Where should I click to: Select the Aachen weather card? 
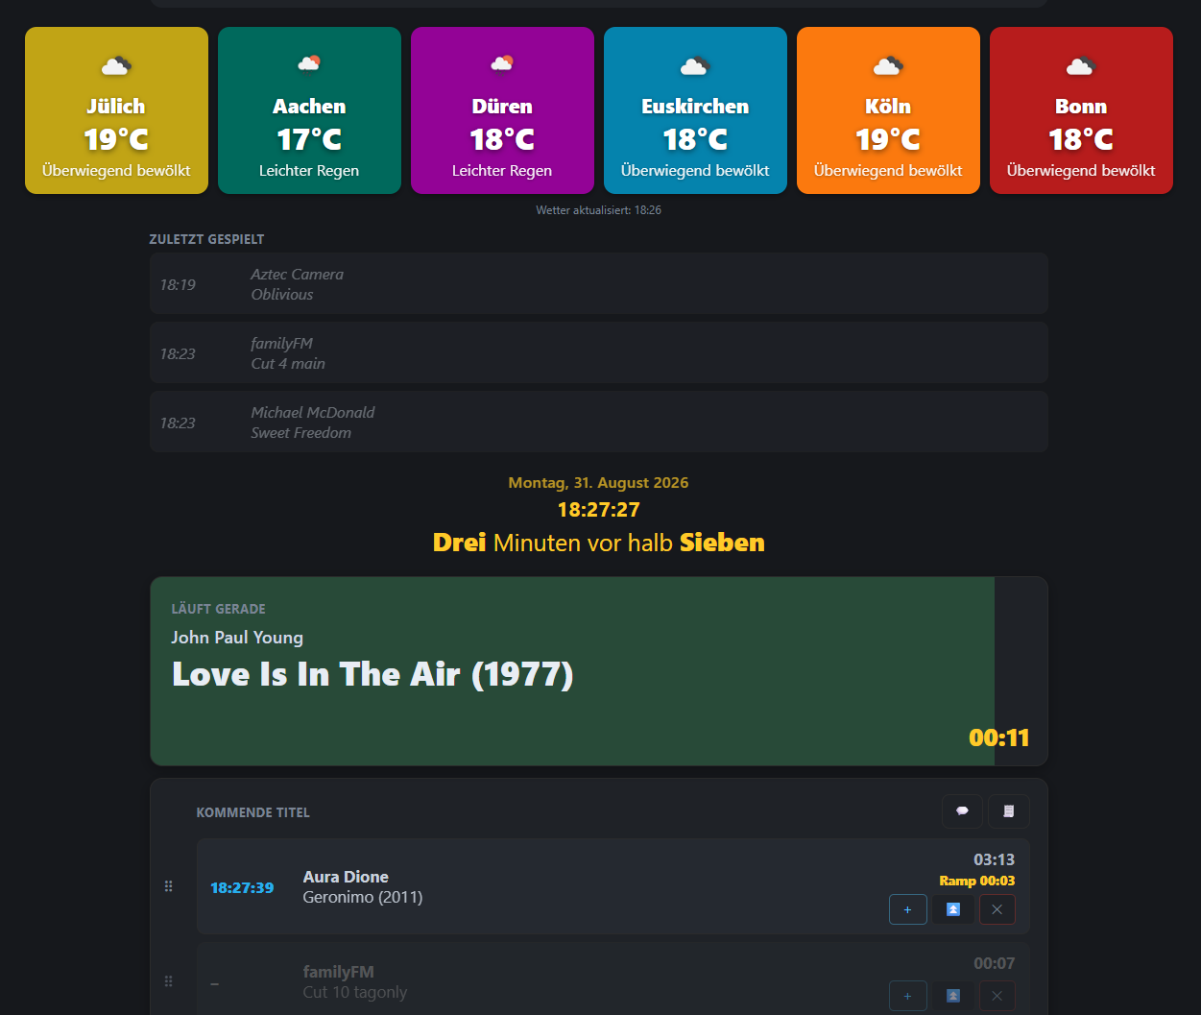(309, 110)
